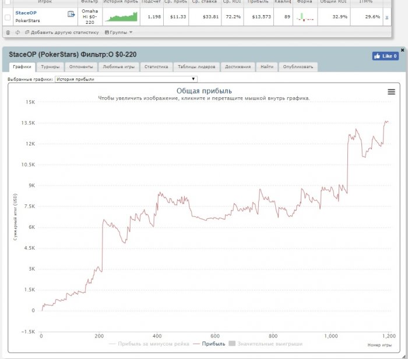The width and height of the screenshot is (408, 359).
Task: Click the export icon beside StaceOP
Action: coord(71,14)
